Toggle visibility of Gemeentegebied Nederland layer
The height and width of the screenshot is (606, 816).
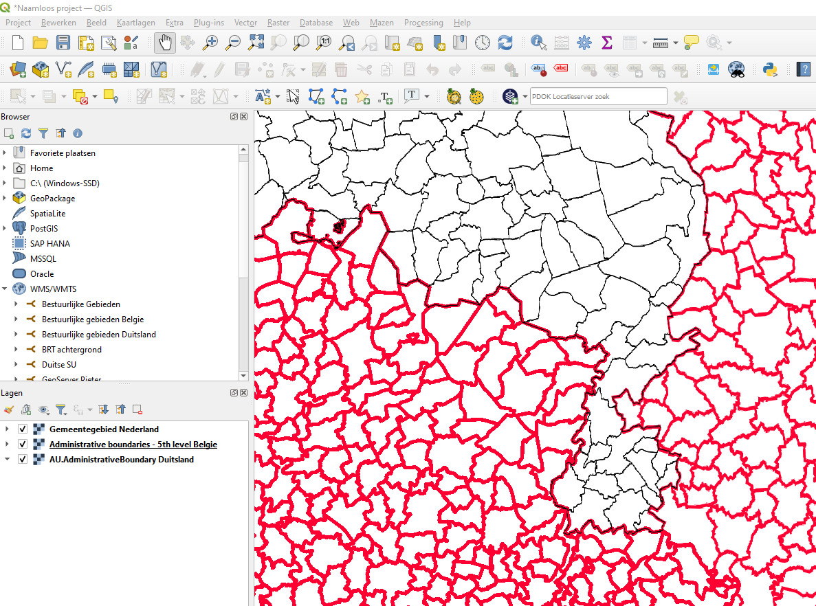click(23, 429)
